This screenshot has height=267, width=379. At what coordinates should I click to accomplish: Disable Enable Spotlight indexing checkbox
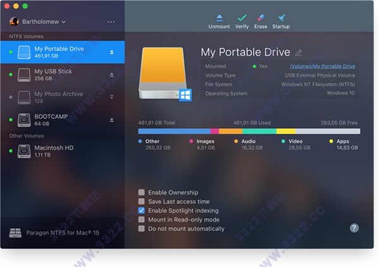[141, 210]
